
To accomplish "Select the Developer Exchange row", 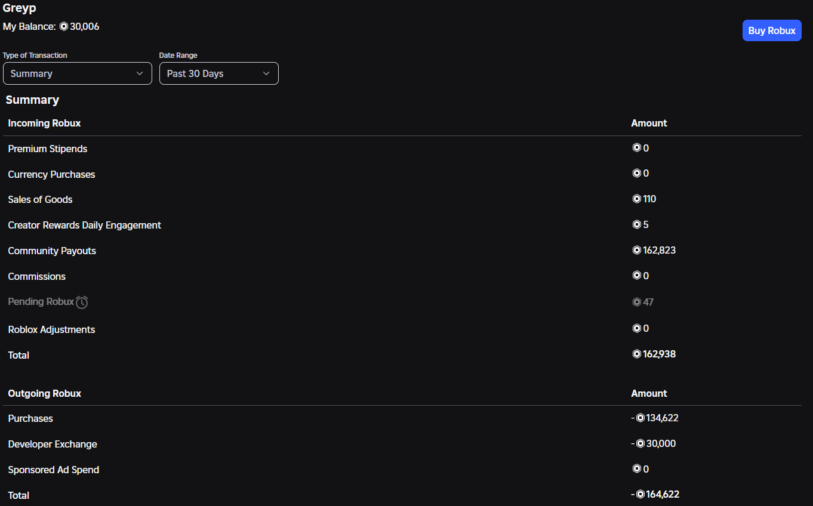I will 402,444.
